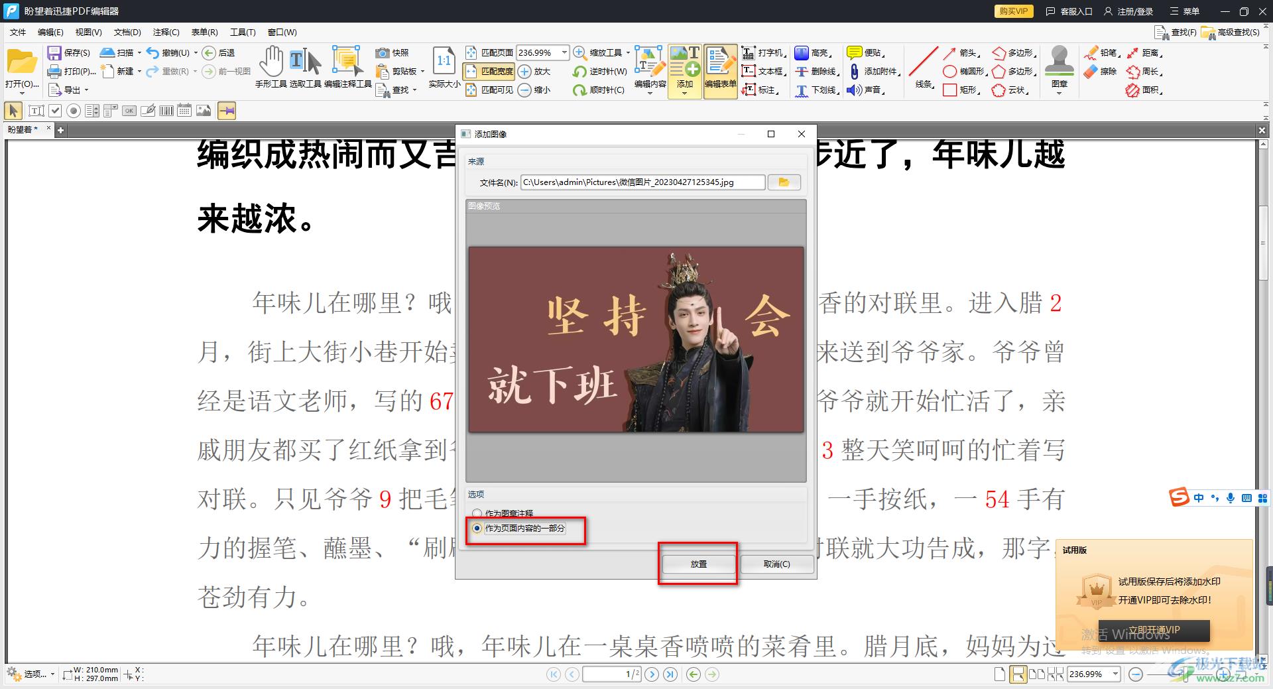Toggle Fit Width (匹配宽度)
This screenshot has height=689, width=1273.
(489, 71)
